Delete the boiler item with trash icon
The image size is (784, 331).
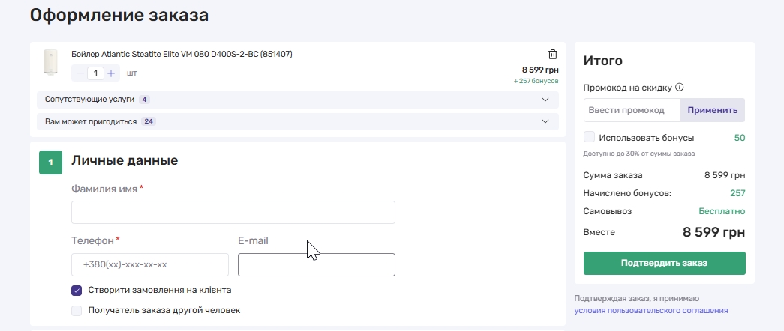pos(553,54)
